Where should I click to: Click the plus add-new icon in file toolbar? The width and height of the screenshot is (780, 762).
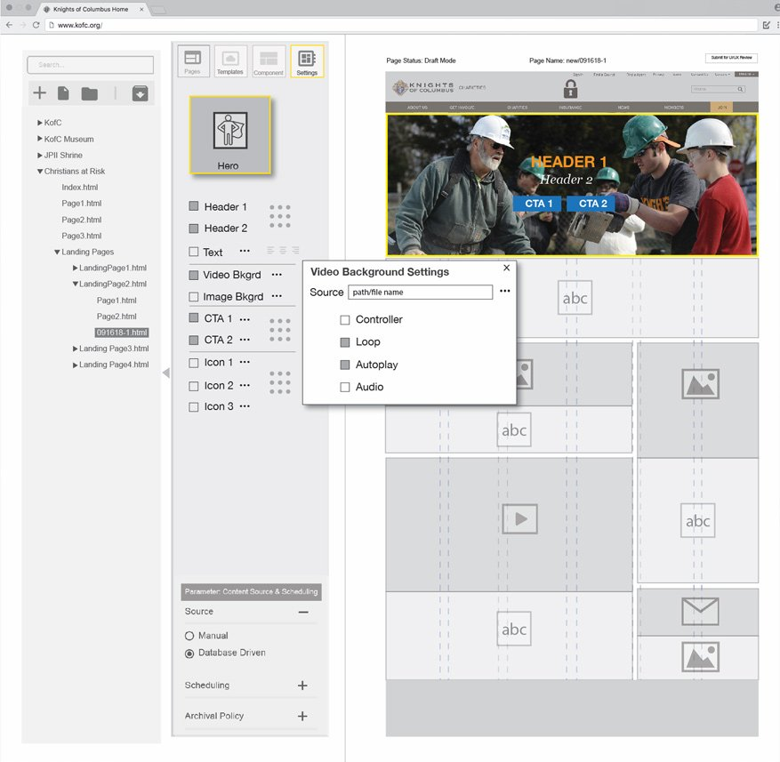click(x=40, y=92)
